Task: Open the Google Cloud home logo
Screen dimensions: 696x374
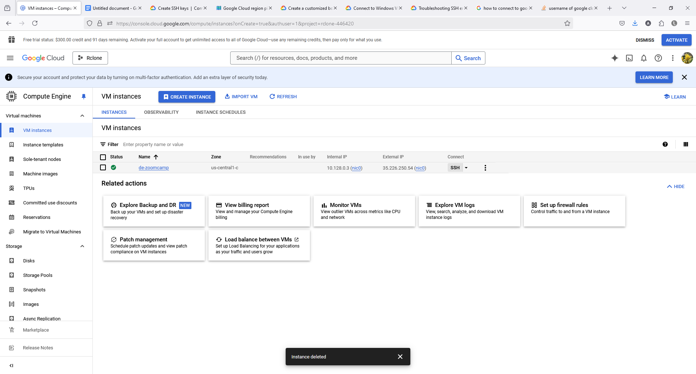Action: (43, 58)
